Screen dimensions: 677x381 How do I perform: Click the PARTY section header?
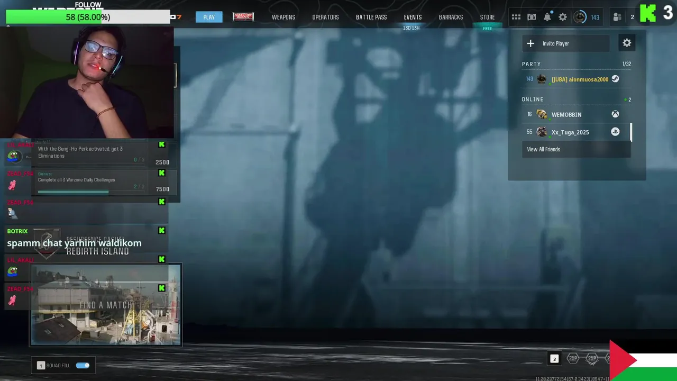(x=531, y=64)
